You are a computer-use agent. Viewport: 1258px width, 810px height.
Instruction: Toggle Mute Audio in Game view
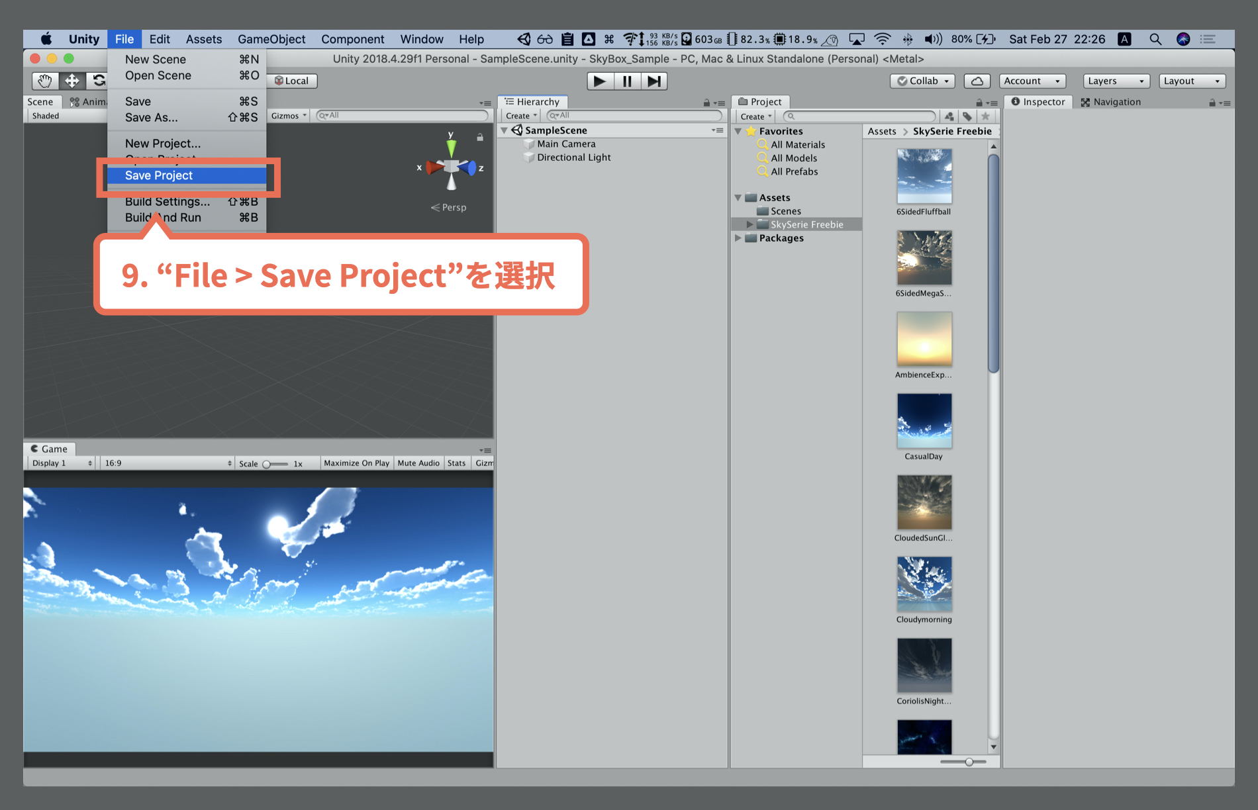pyautogui.click(x=418, y=463)
